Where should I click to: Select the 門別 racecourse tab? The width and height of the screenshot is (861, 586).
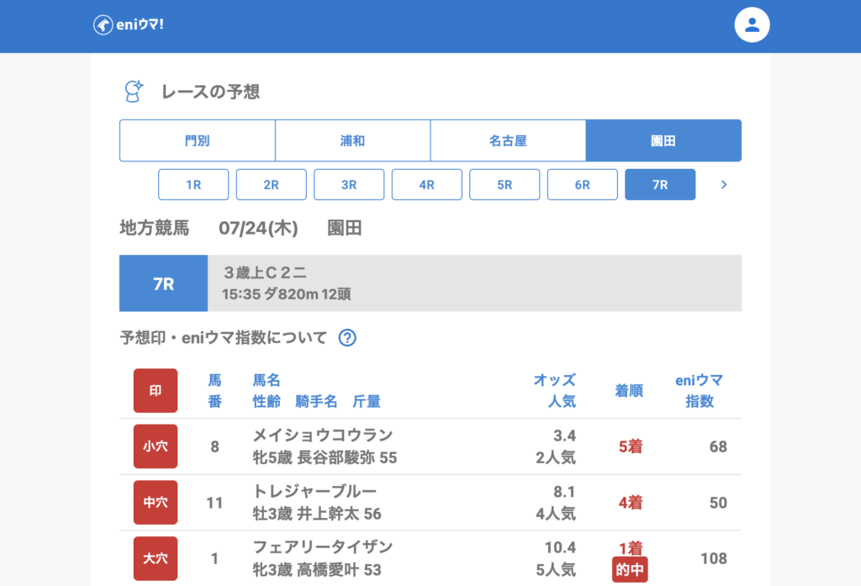point(198,140)
